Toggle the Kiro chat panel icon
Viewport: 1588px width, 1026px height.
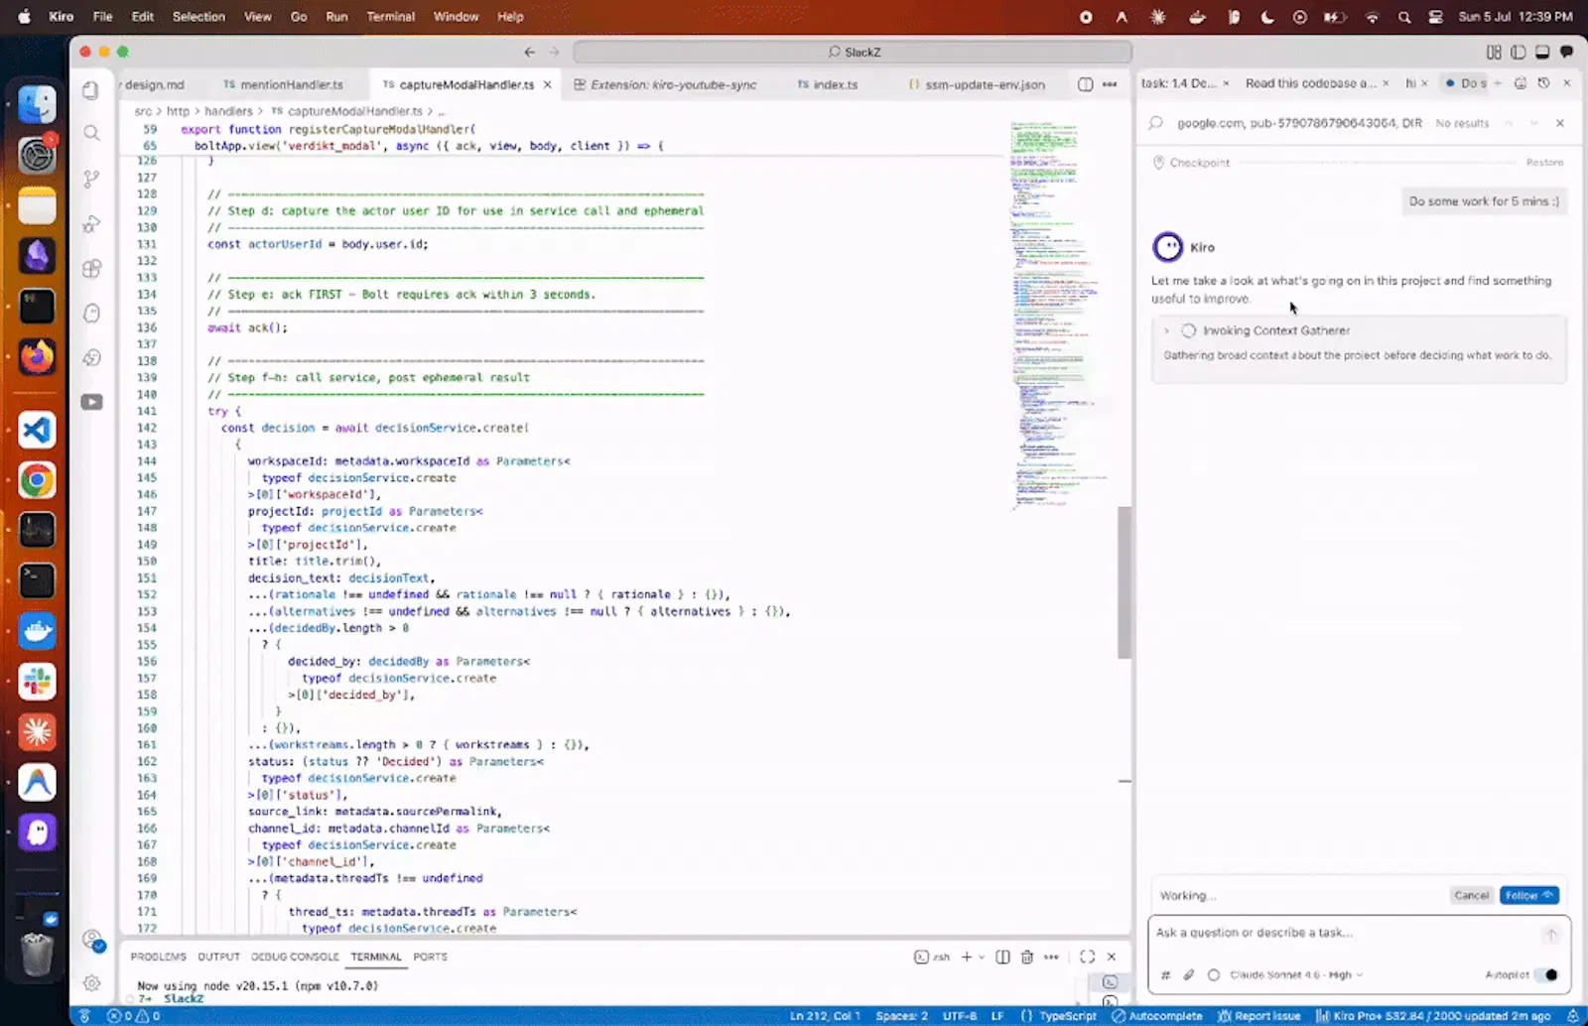coord(1567,52)
